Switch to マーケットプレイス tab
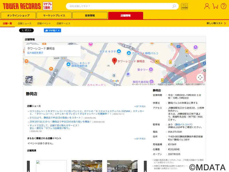This screenshot has width=229, height=172. [54, 15]
